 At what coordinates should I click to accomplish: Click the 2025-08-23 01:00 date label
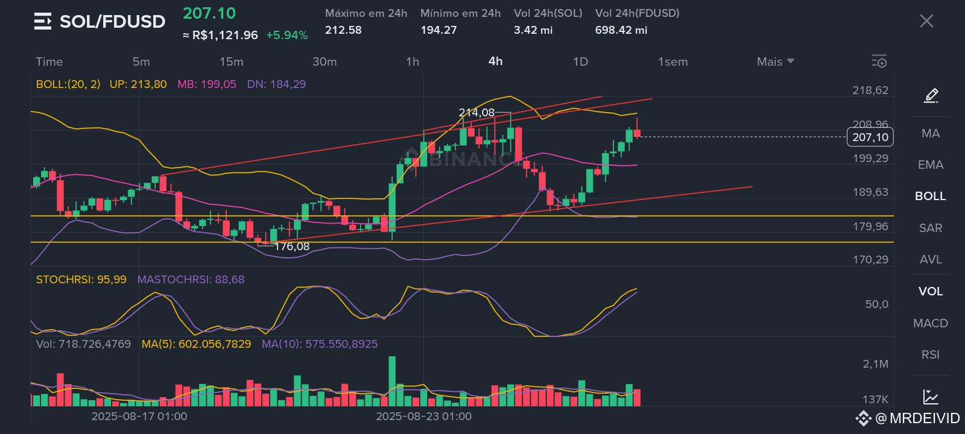[x=424, y=417]
